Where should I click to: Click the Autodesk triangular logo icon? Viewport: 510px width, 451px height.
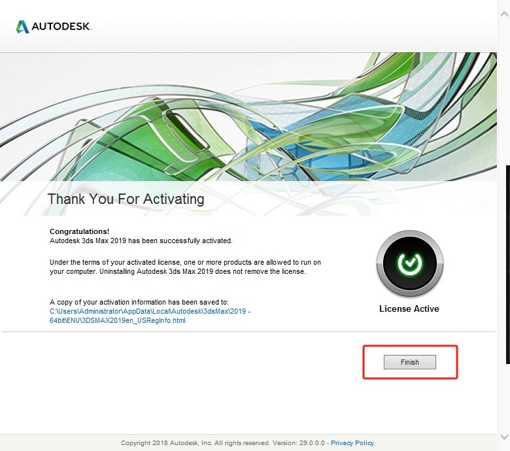tap(22, 27)
